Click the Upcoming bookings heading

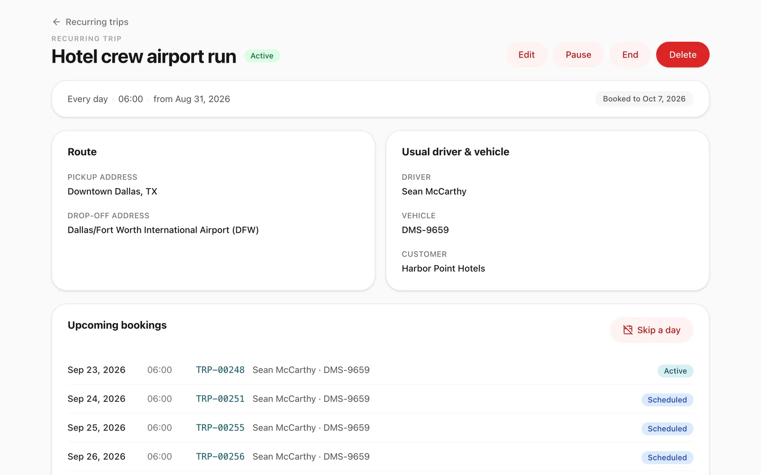coord(117,325)
